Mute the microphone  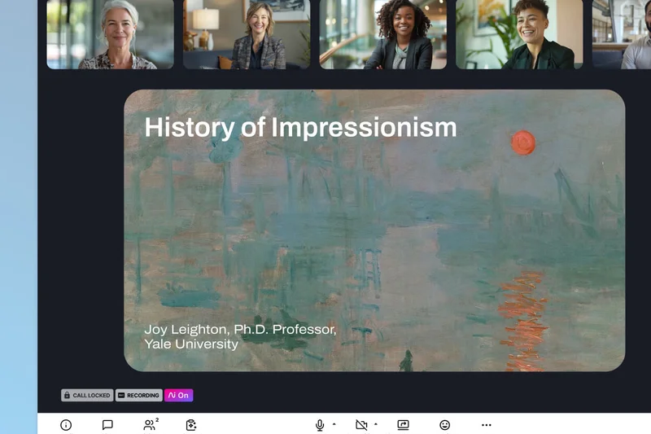coord(320,425)
